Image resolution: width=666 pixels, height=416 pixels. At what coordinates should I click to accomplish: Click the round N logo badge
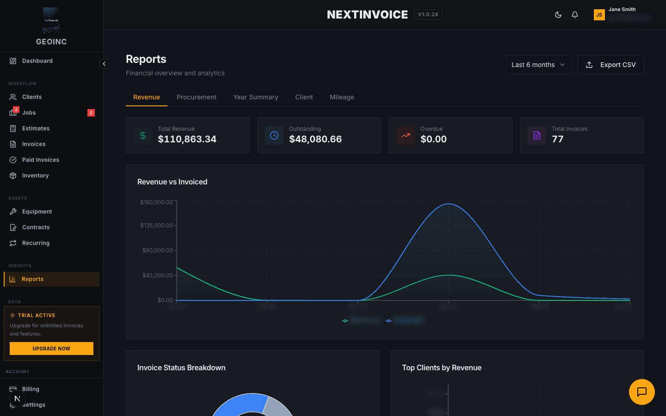point(17,398)
